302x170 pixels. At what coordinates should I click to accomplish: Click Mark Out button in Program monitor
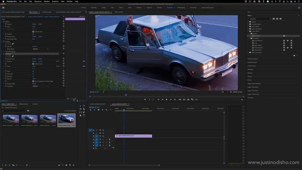coord(153,100)
